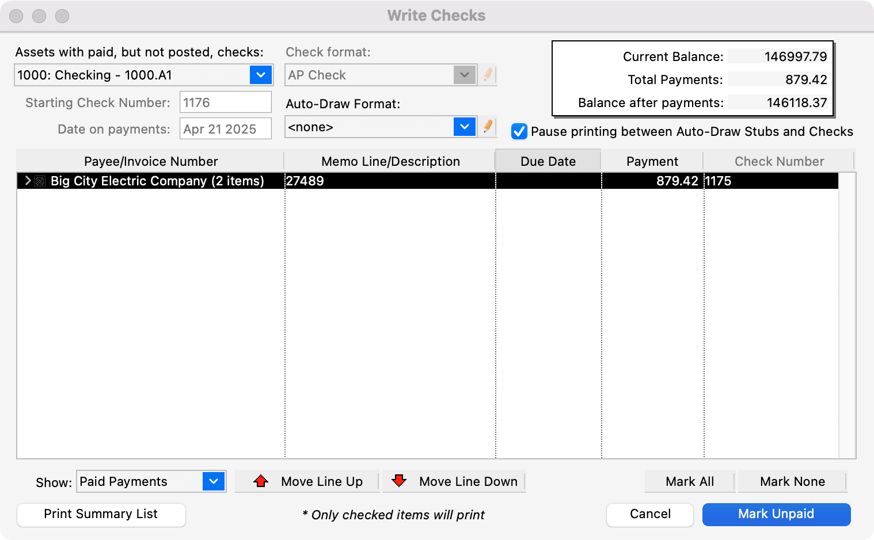
Task: Click the Date on payments field
Action: (225, 129)
